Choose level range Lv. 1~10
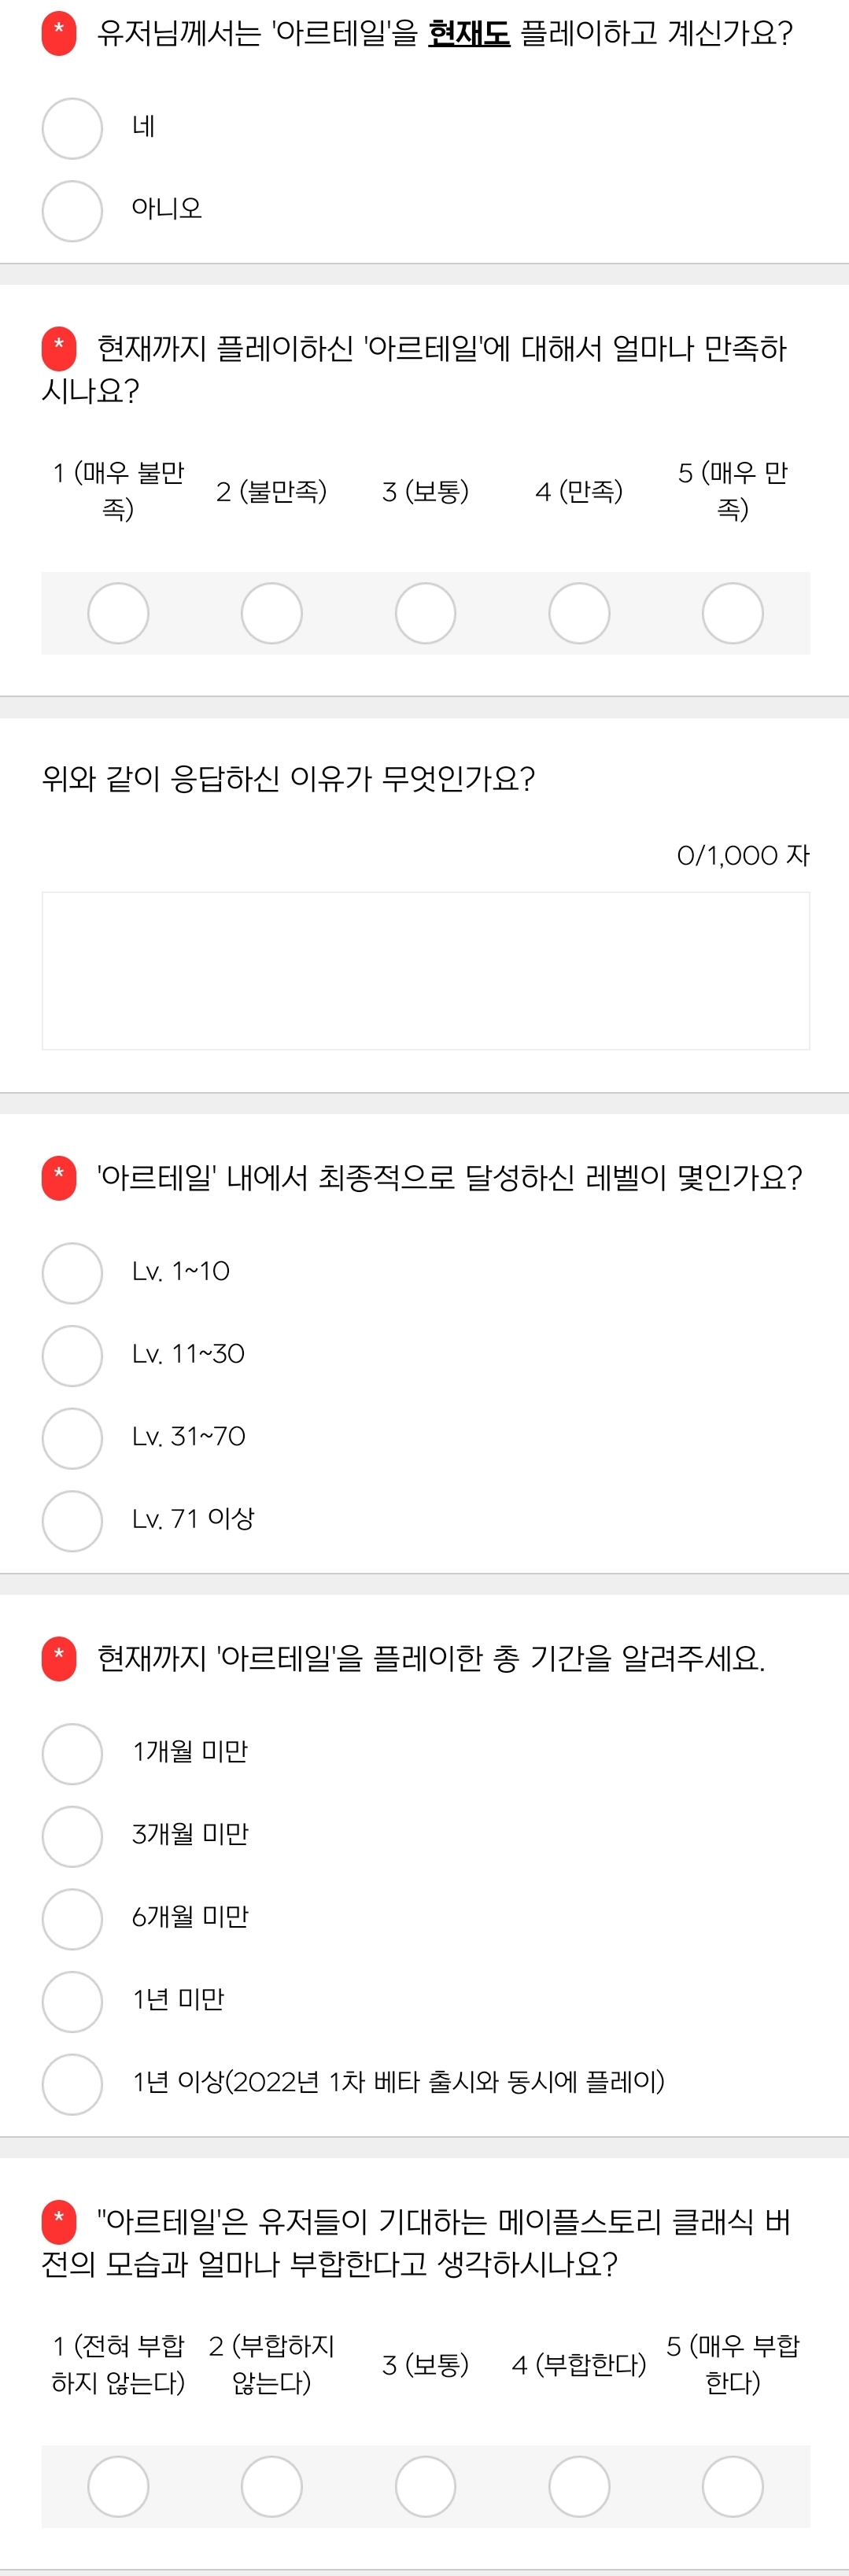The width and height of the screenshot is (849, 2576). coord(72,1273)
